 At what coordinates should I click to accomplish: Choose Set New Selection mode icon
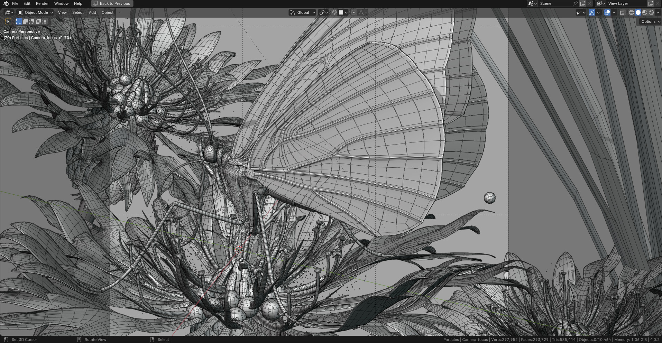(x=19, y=21)
